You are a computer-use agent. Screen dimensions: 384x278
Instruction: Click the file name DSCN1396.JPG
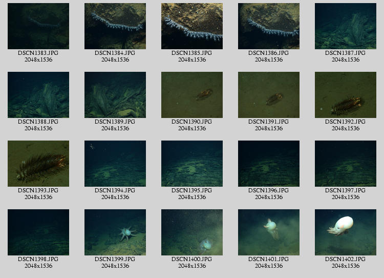point(269,190)
